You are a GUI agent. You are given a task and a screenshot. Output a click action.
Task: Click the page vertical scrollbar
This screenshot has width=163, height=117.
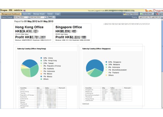[x=162, y=64]
